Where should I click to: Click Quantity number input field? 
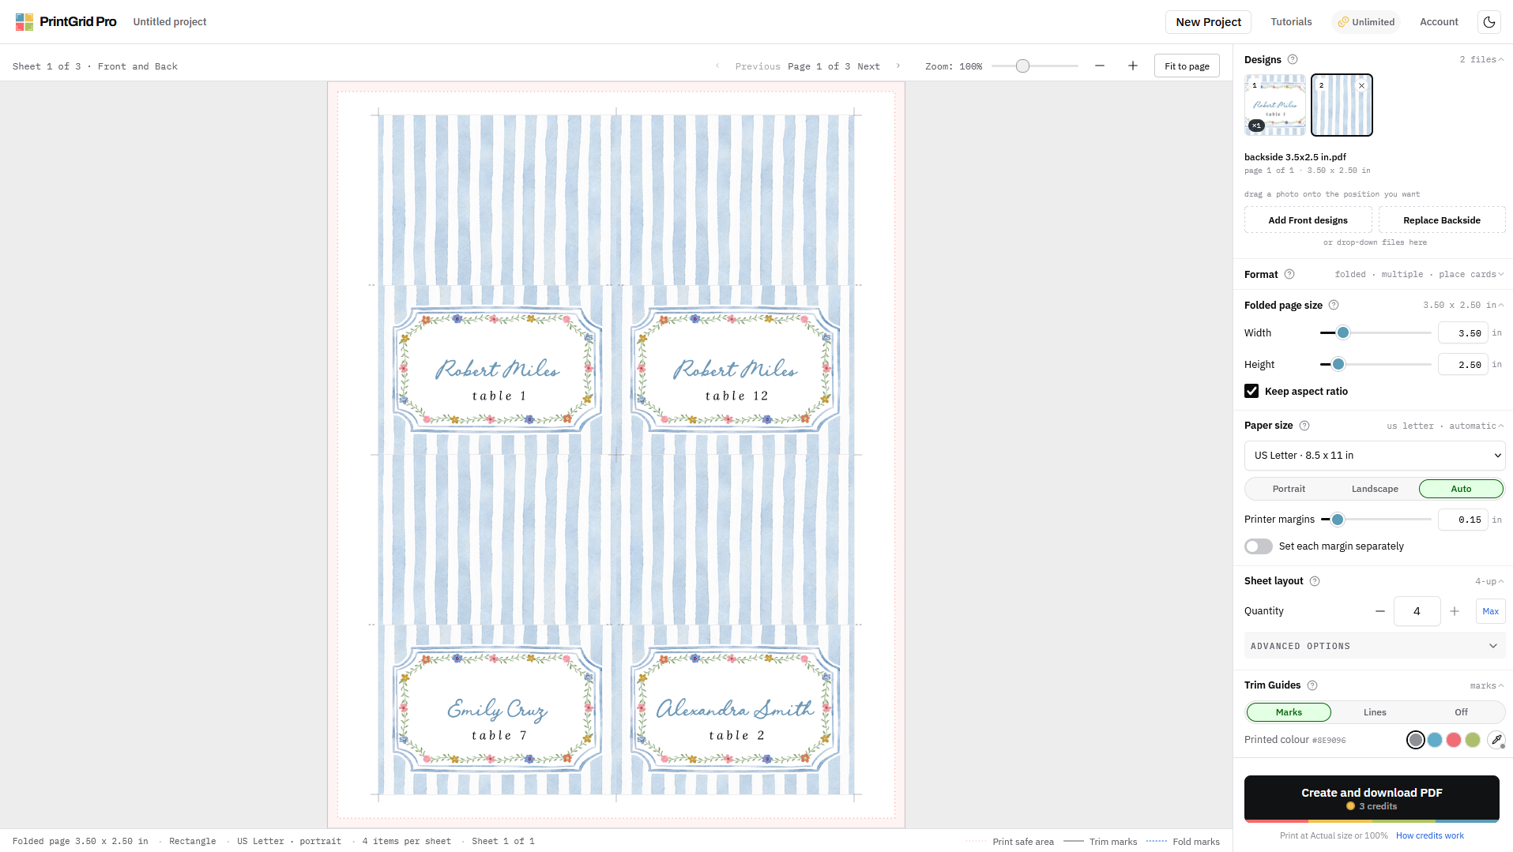tap(1417, 611)
